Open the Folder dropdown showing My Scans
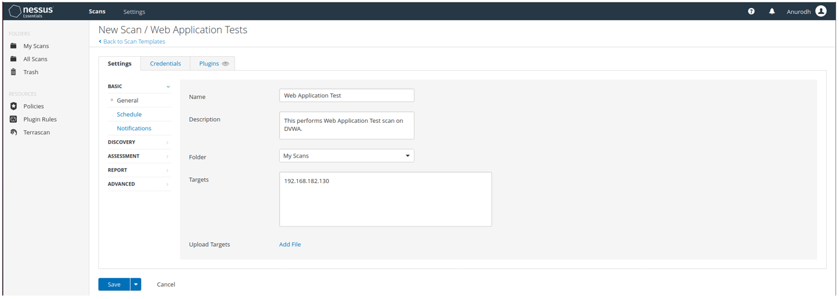The width and height of the screenshot is (839, 299). pyautogui.click(x=346, y=156)
